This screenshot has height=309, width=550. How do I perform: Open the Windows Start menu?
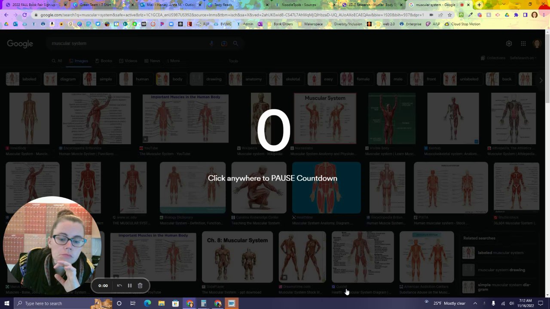coord(7,303)
